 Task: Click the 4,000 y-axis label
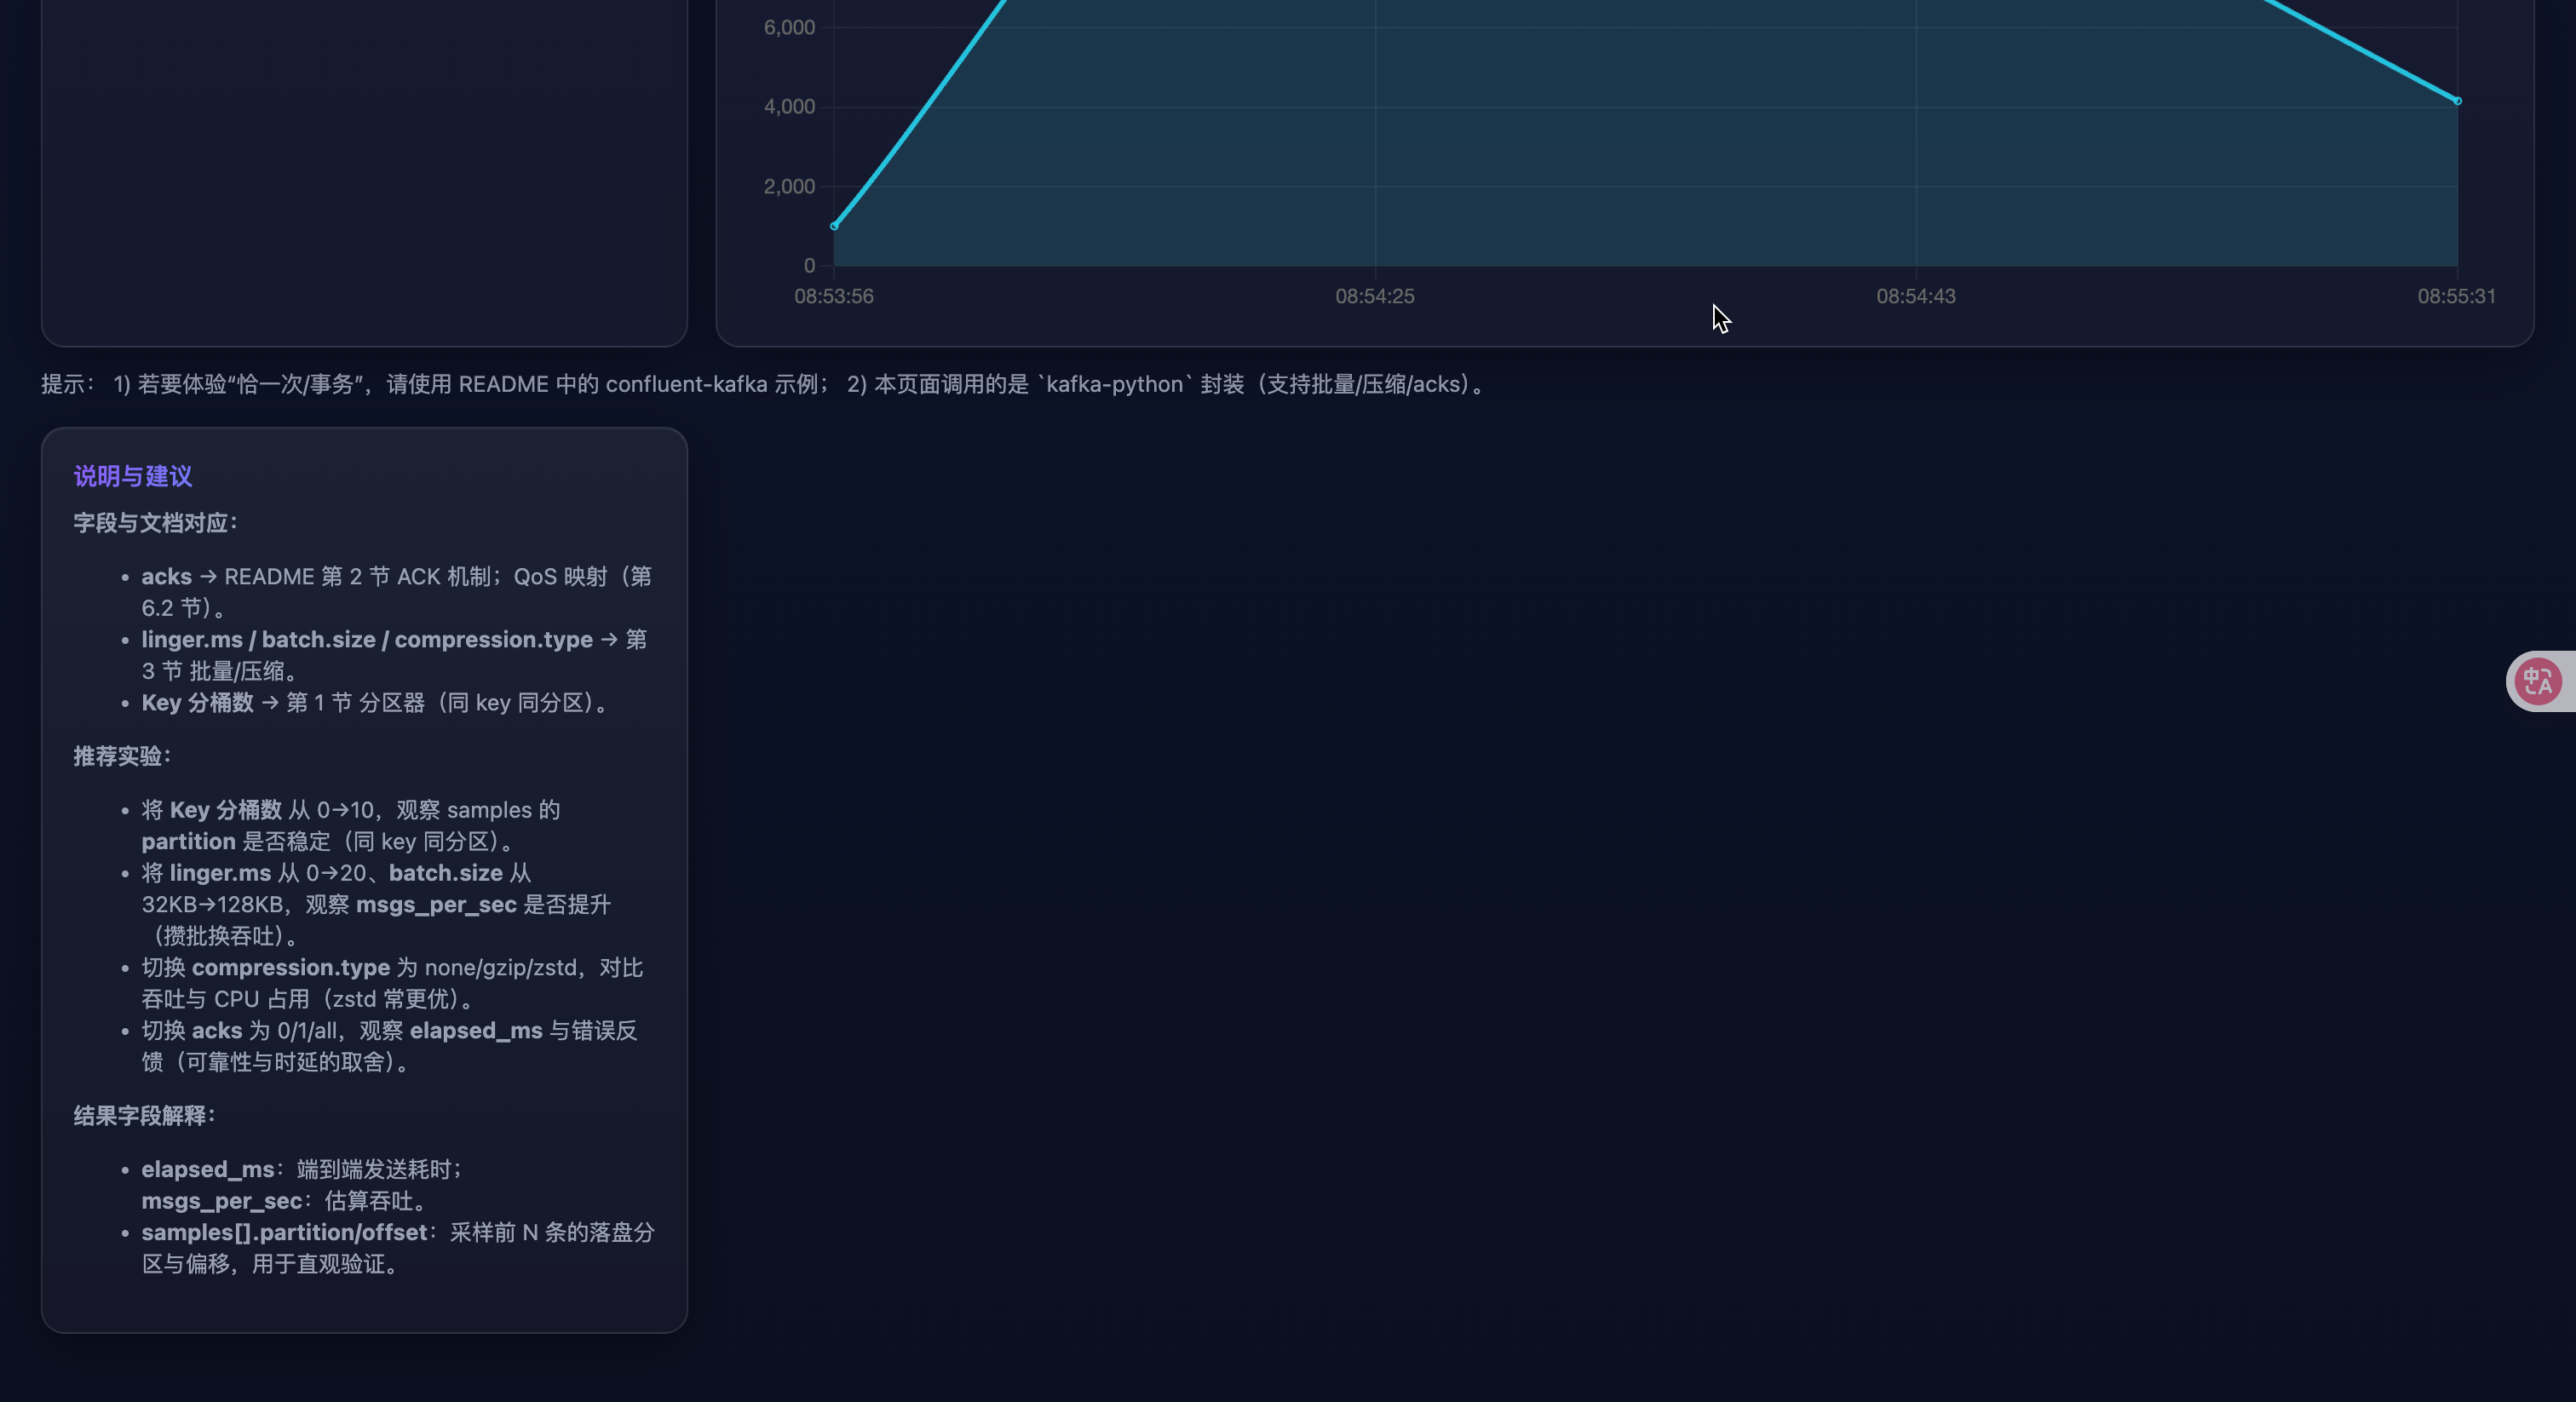click(x=789, y=107)
